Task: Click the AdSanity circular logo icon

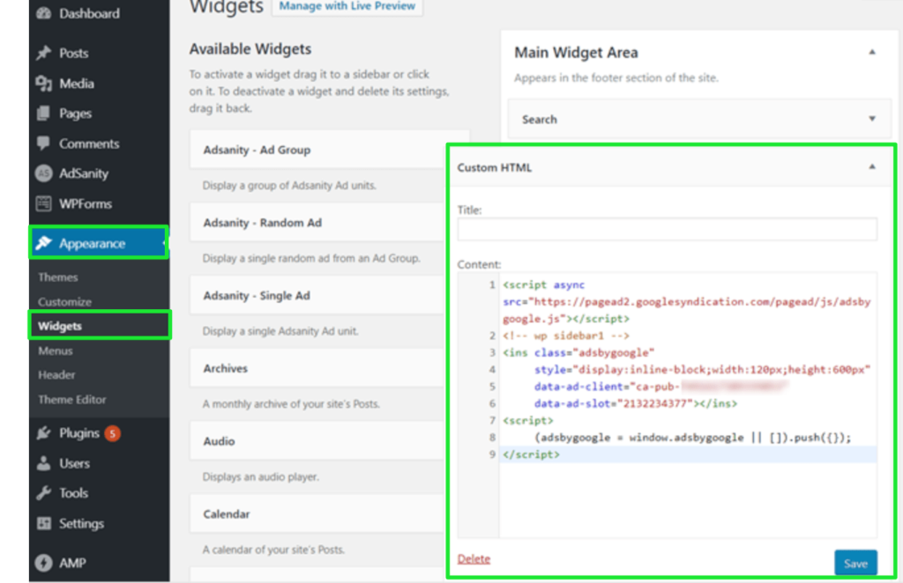Action: click(44, 173)
